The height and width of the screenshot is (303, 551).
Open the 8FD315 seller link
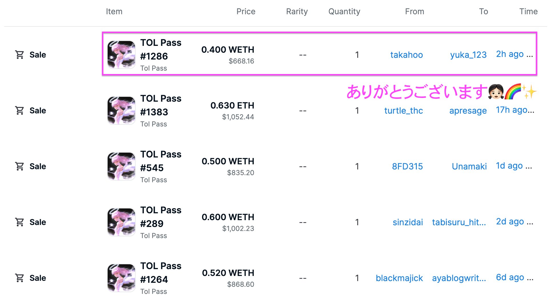(407, 166)
